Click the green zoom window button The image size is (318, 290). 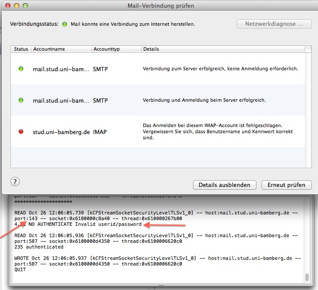coord(25,6)
